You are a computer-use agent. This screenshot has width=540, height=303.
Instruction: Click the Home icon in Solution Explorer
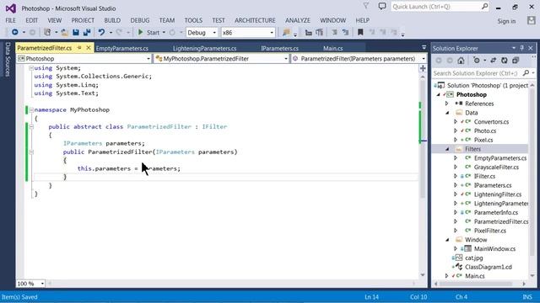click(x=461, y=61)
